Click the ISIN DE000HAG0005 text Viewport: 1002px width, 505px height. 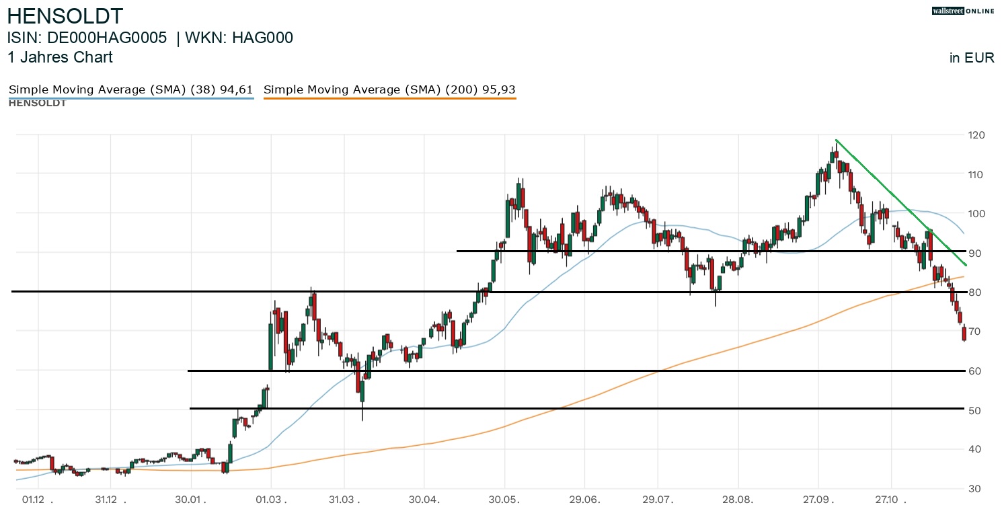(x=87, y=38)
